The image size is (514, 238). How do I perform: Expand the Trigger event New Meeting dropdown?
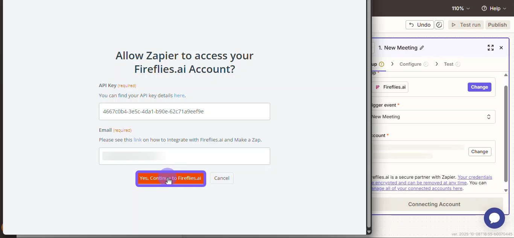[433, 117]
